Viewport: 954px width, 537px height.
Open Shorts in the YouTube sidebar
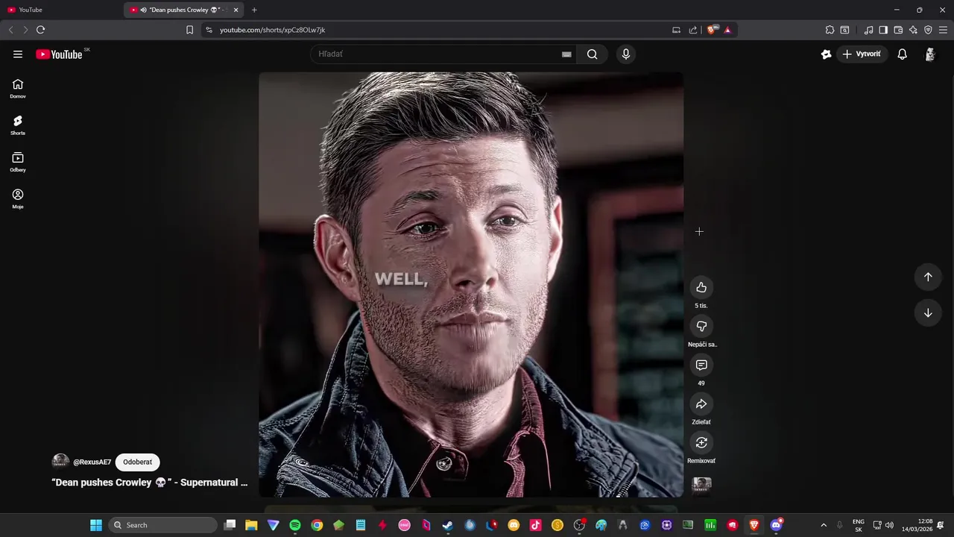click(18, 125)
